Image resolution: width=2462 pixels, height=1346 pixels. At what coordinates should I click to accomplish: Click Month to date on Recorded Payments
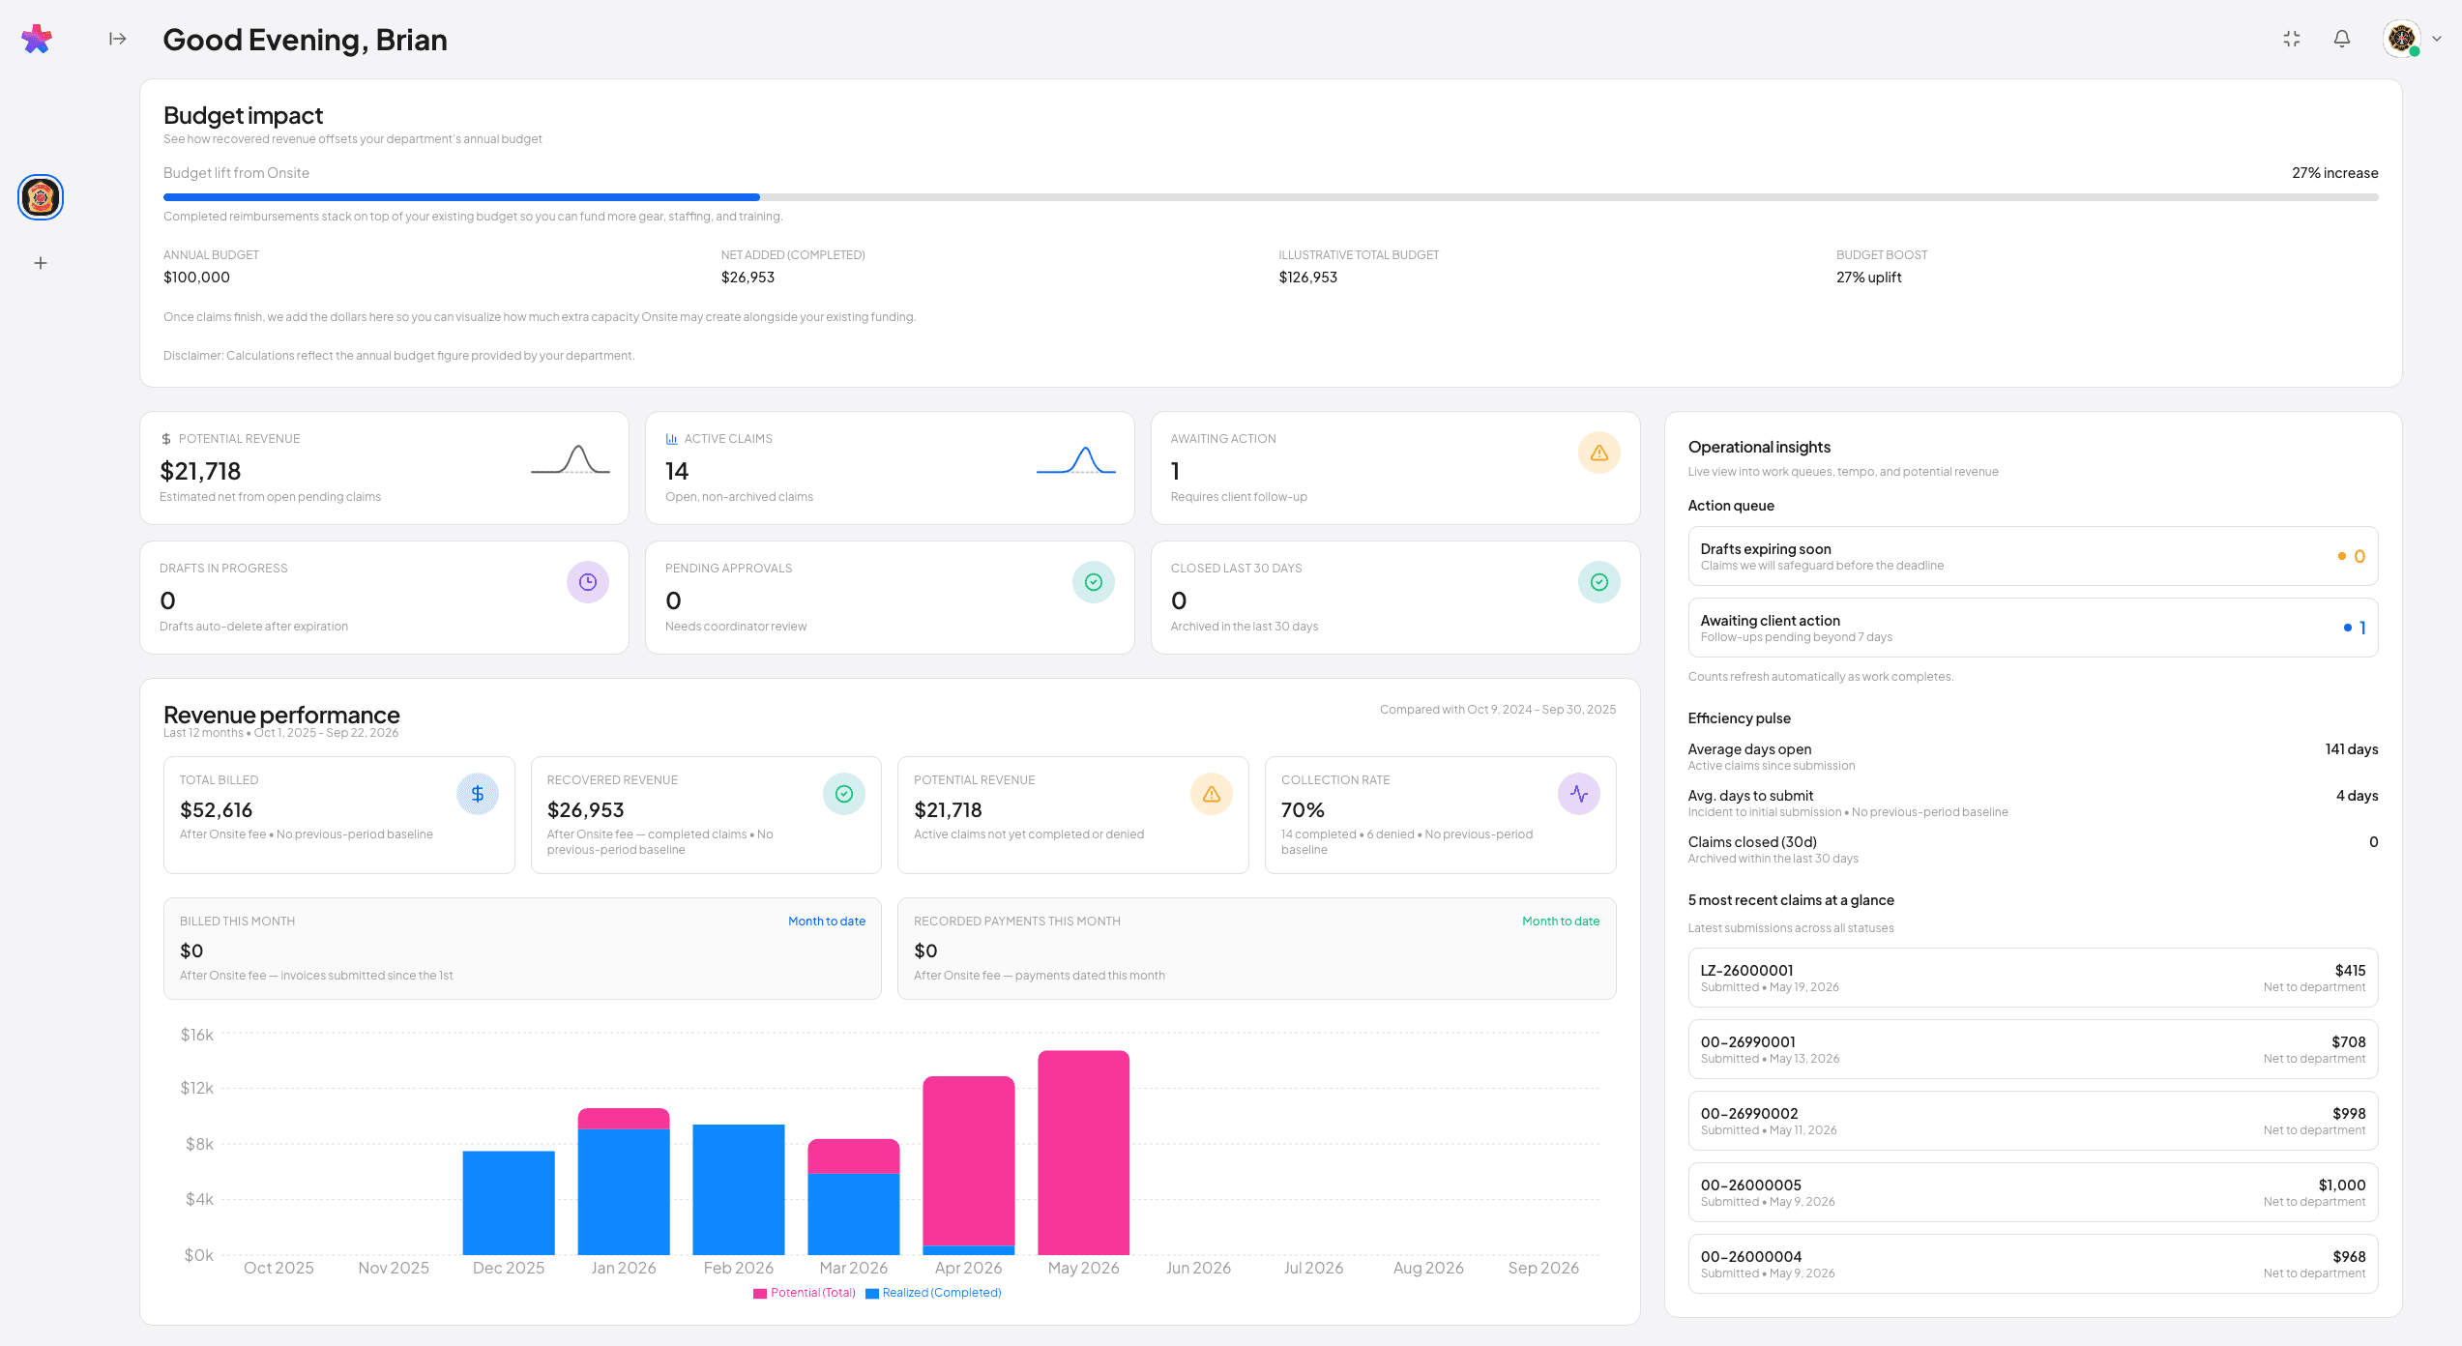point(1561,922)
